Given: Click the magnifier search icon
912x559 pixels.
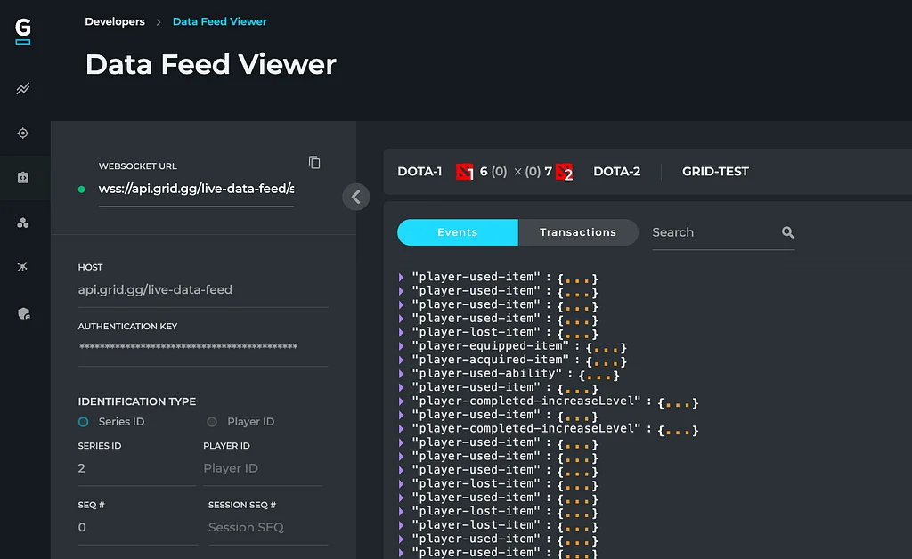Looking at the screenshot, I should coord(787,232).
